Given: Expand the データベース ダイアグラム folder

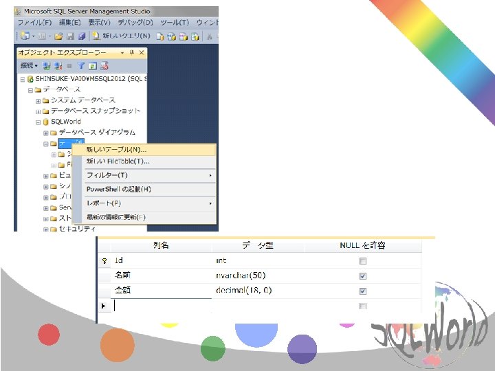Looking at the screenshot, I should coord(46,133).
